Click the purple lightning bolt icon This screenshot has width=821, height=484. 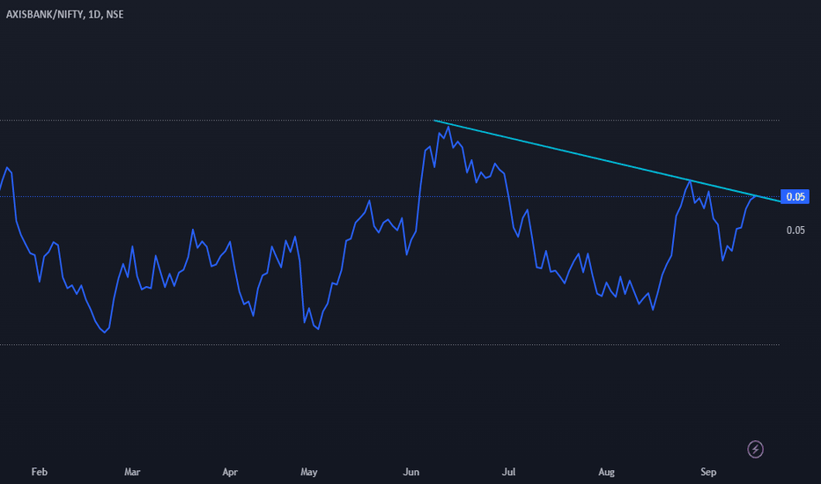(755, 449)
